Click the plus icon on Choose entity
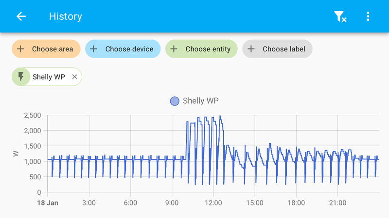Image resolution: width=389 pixels, height=218 pixels. point(174,49)
